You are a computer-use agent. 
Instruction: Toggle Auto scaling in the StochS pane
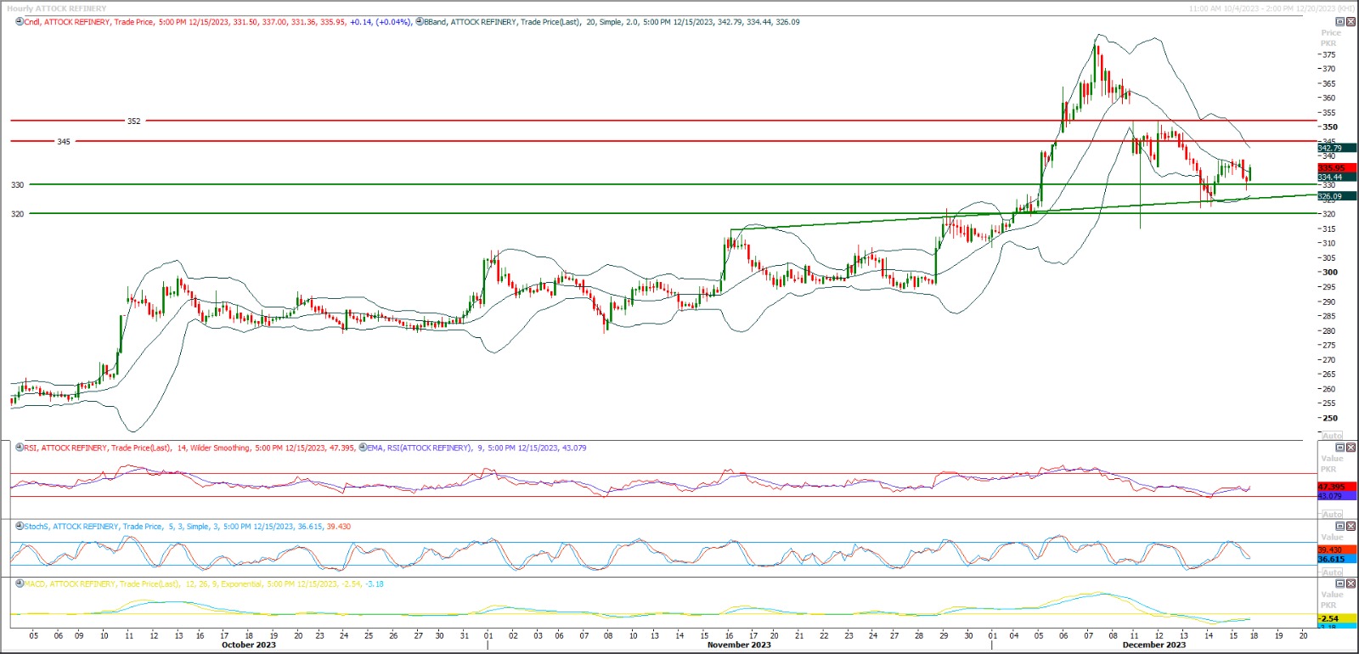pyautogui.click(x=1332, y=572)
